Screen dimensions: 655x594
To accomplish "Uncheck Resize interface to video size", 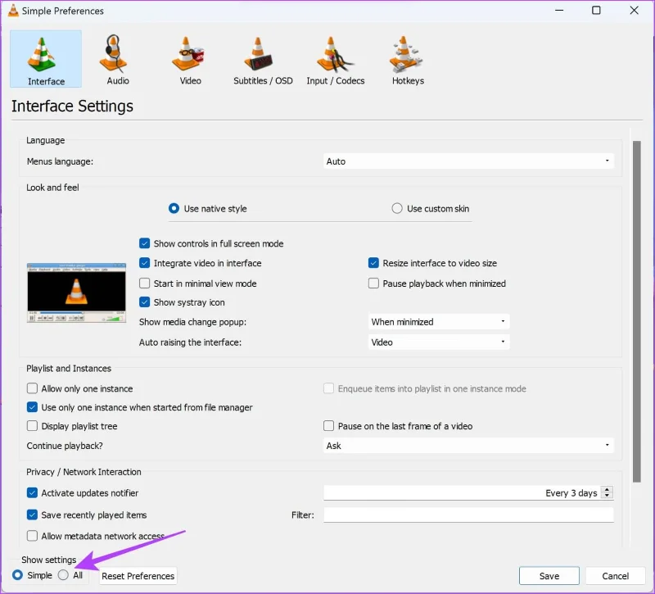I will tap(373, 263).
